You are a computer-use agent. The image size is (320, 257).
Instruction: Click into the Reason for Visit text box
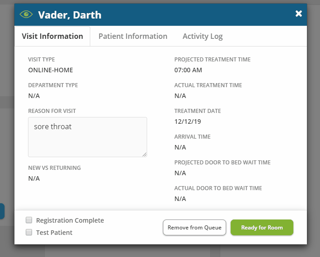(87, 137)
